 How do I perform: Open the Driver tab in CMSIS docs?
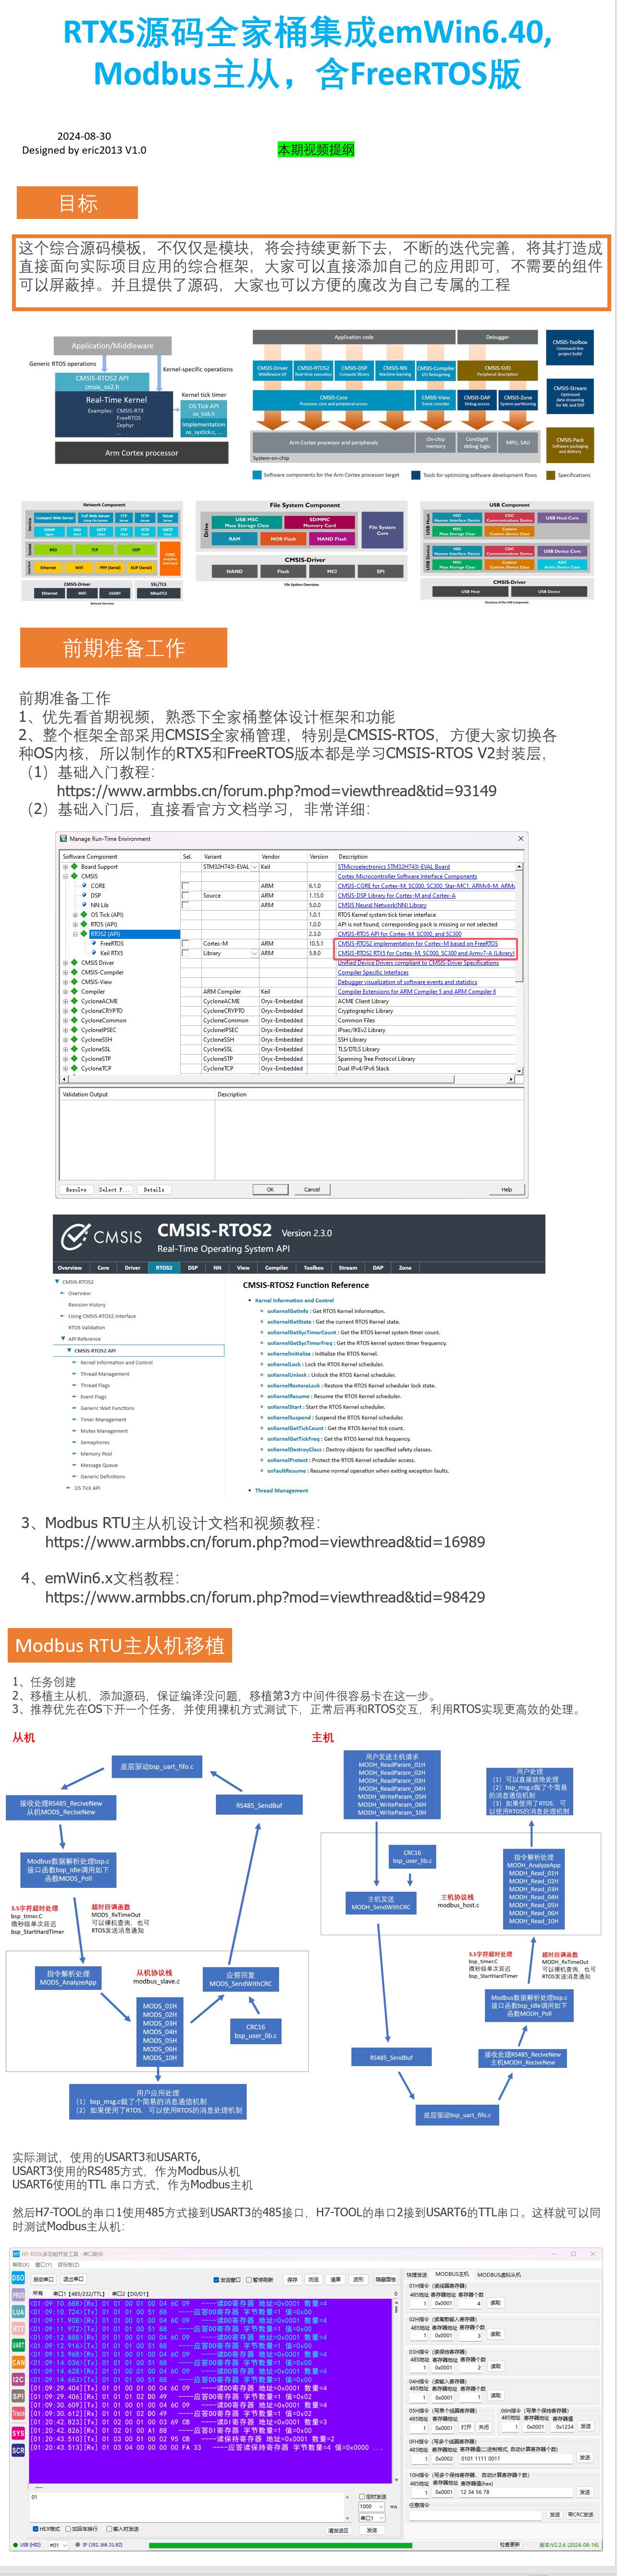132,1268
